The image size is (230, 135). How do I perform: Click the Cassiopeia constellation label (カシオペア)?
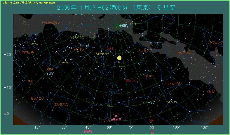[x=184, y=53]
